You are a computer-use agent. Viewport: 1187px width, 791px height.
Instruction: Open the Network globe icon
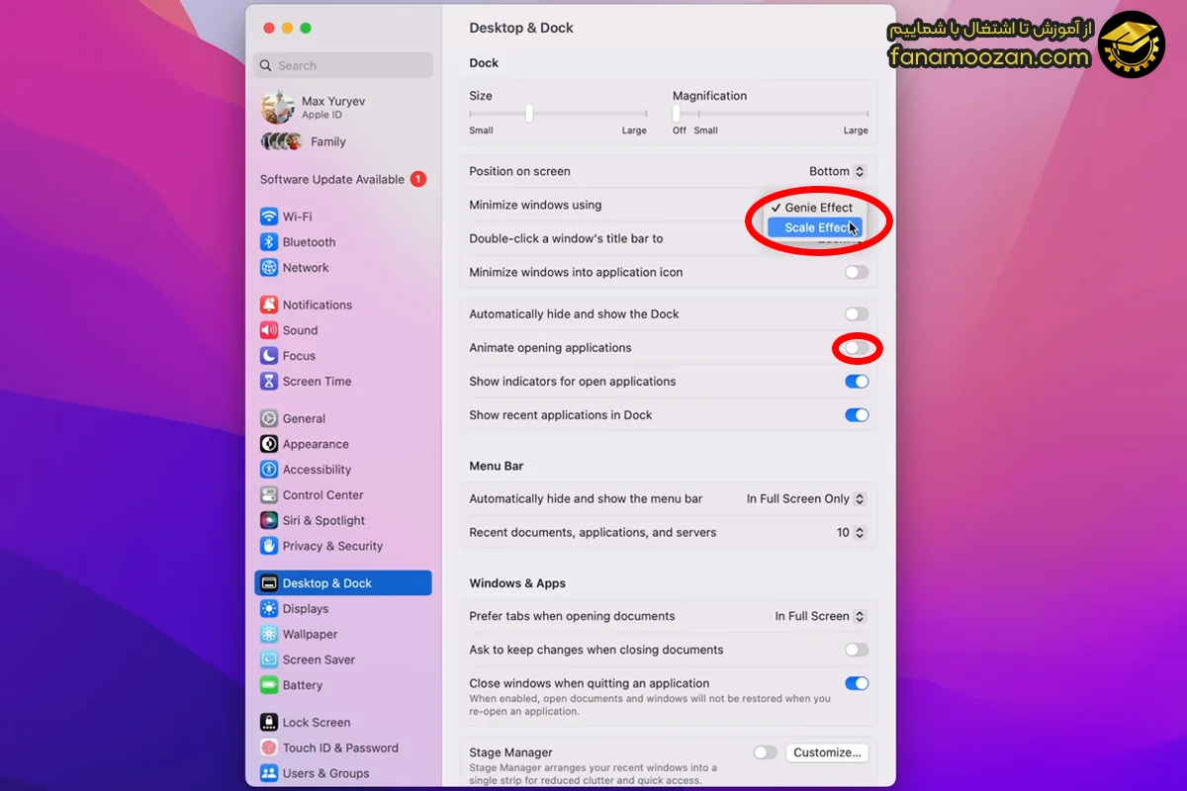[x=269, y=268]
